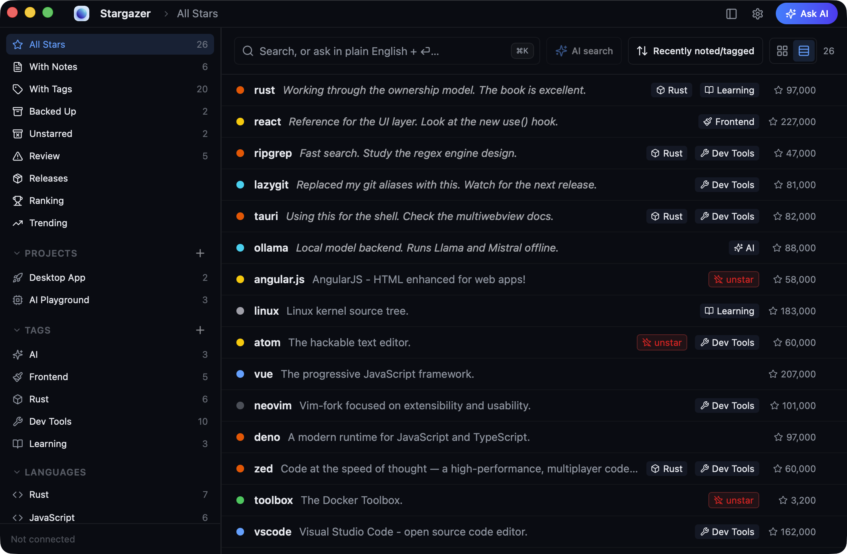Open the ripgrep repository name
847x554 pixels.
coord(273,153)
